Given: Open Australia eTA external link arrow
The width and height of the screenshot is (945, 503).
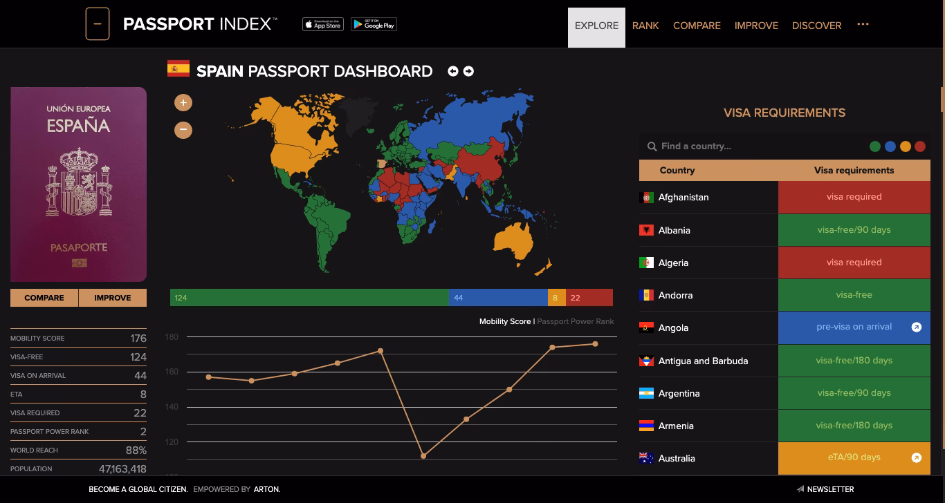Looking at the screenshot, I should (917, 457).
